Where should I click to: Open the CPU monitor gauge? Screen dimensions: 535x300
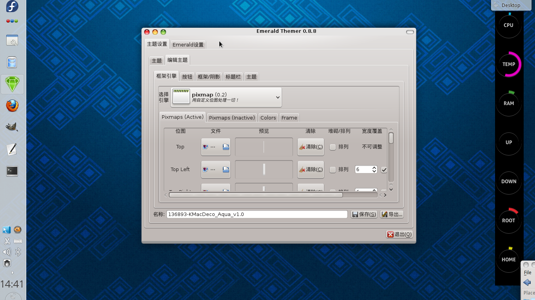tap(509, 25)
